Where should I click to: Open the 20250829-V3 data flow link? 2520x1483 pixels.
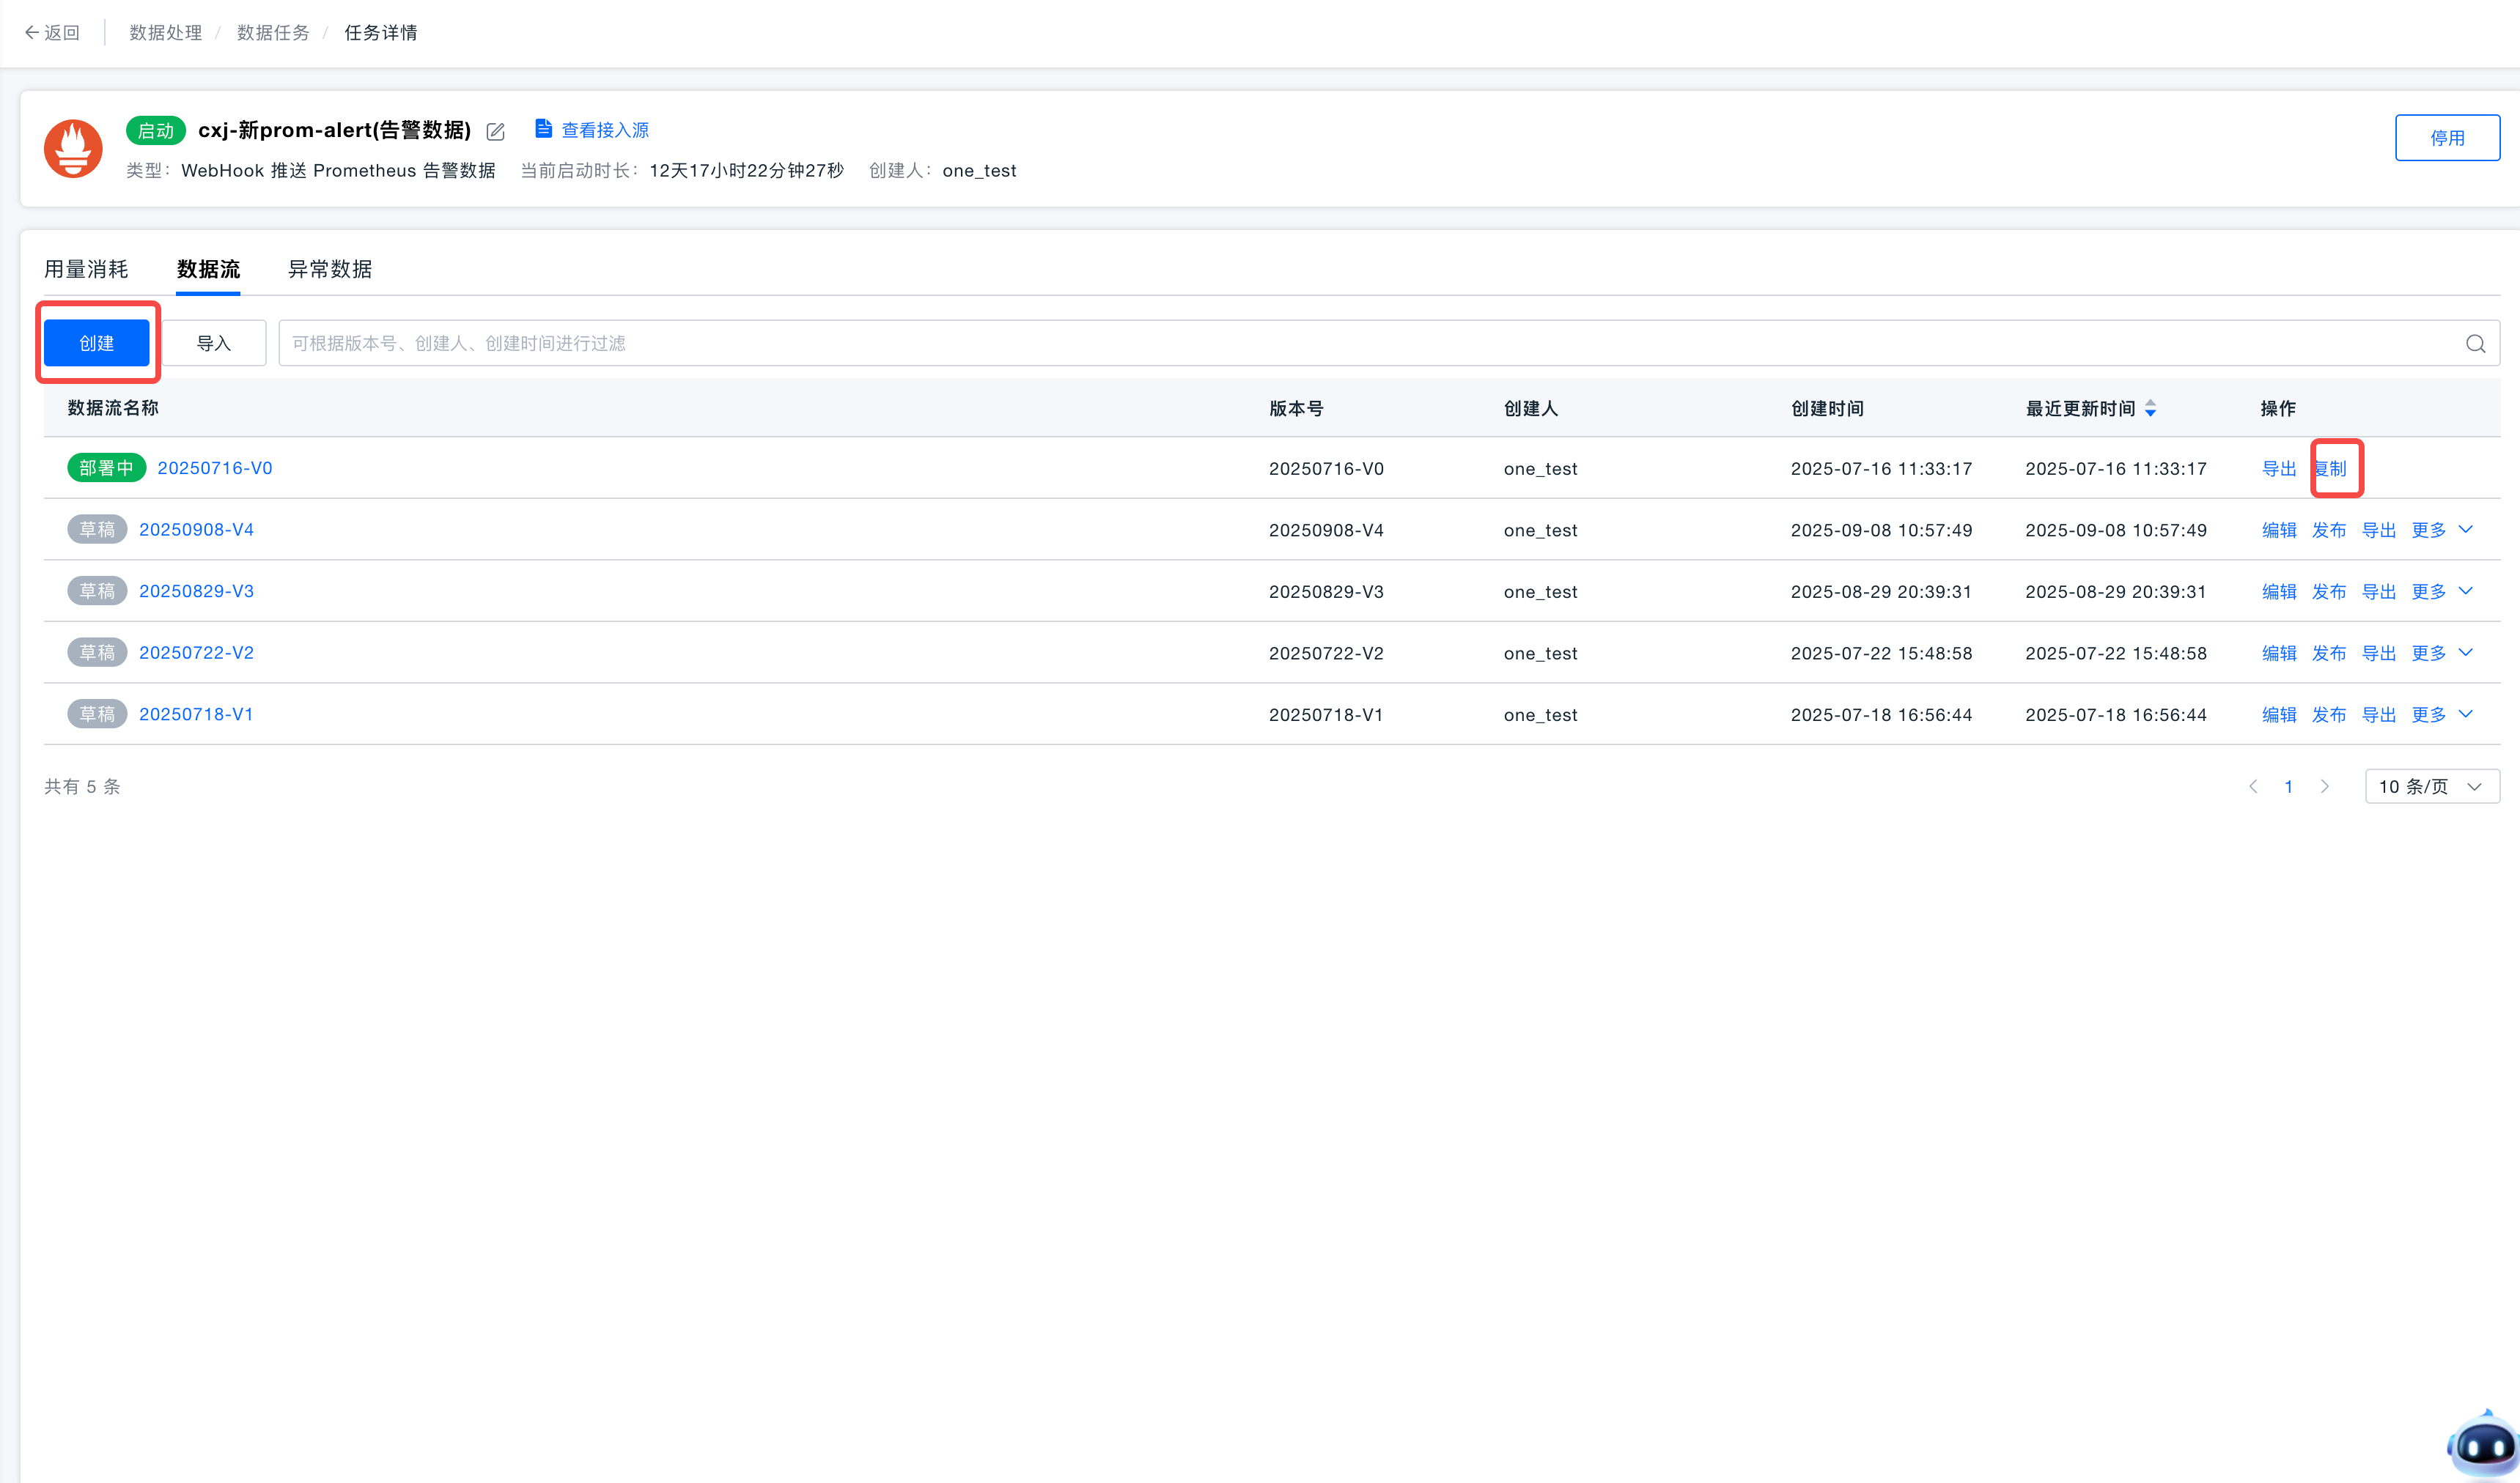coord(196,591)
